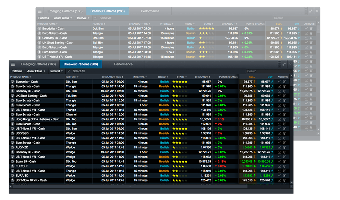This screenshot has width=340, height=200.
Task: Open Interval filter dropdown in front window
Action: 56,71
